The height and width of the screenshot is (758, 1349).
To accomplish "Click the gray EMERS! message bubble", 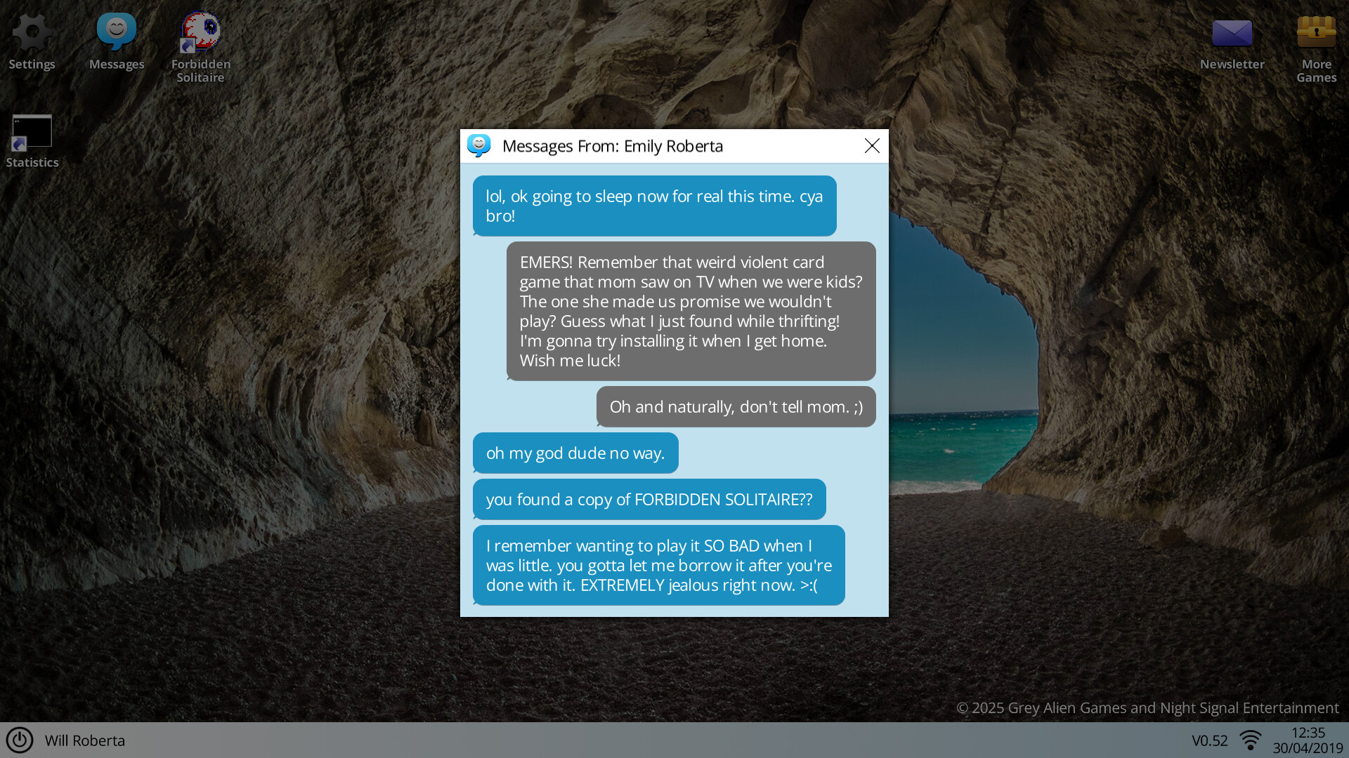I will click(691, 311).
